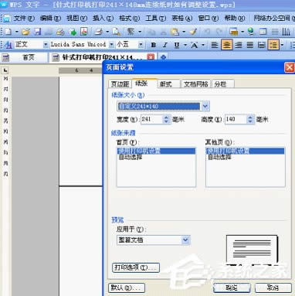Open the 插入(I) menu
Image resolution: width=295 pixels, height=296 pixels.
pyautogui.click(x=103, y=19)
